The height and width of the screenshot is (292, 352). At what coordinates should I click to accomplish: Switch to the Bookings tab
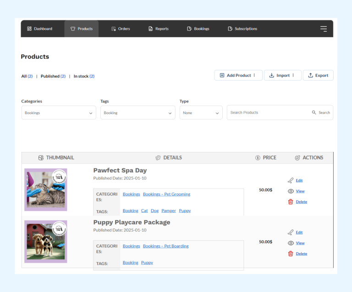(x=198, y=29)
